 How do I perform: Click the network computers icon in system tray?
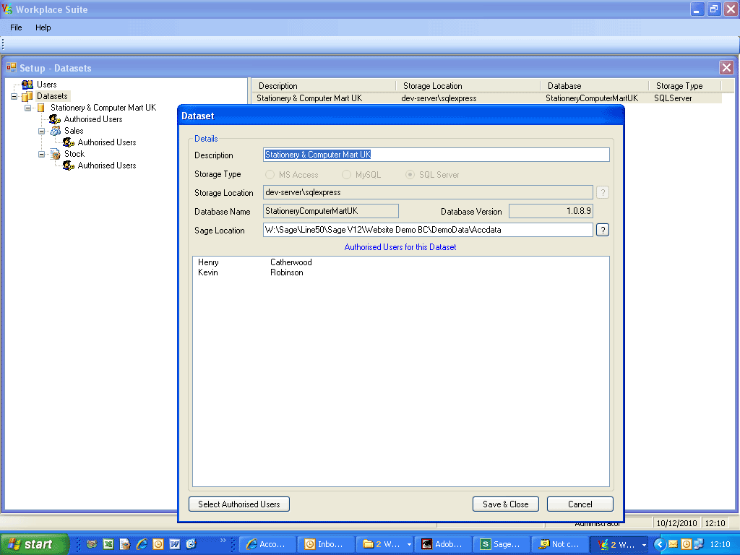point(699,544)
